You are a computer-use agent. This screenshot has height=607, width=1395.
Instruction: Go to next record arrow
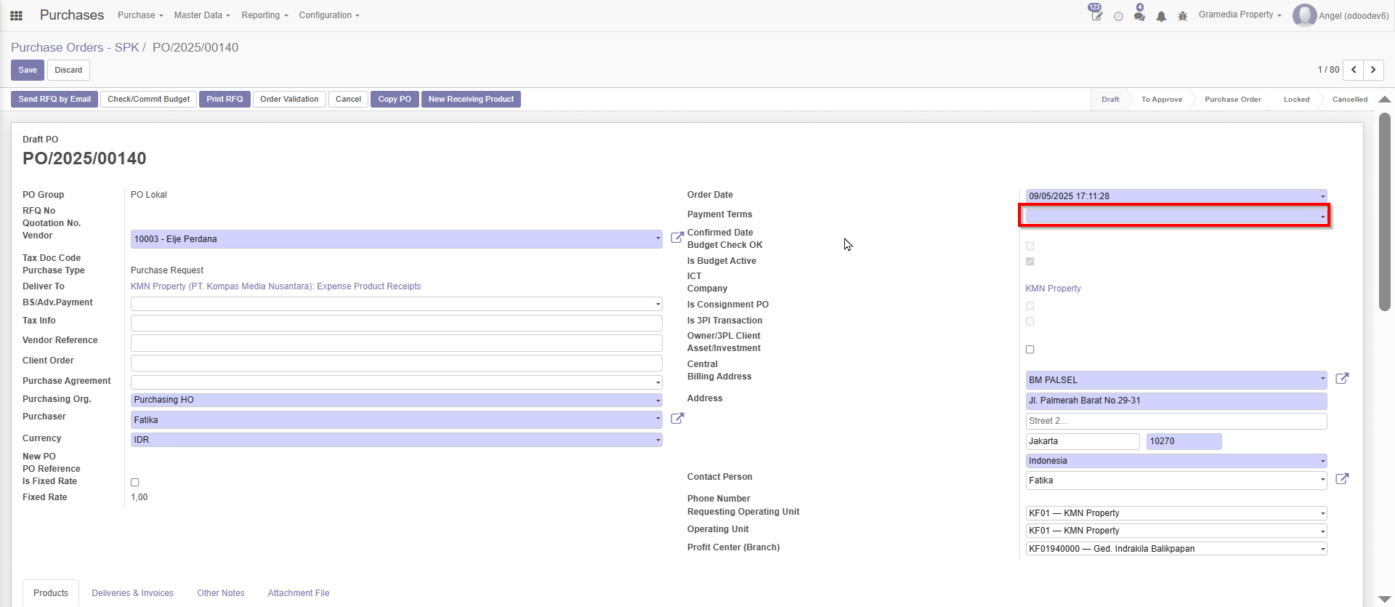1373,70
